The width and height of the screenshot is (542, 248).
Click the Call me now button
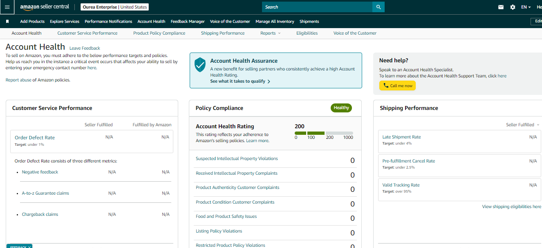(x=397, y=86)
